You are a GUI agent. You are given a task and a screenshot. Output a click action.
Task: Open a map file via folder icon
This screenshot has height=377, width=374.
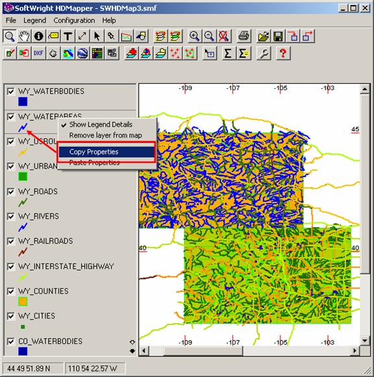(x=264, y=36)
